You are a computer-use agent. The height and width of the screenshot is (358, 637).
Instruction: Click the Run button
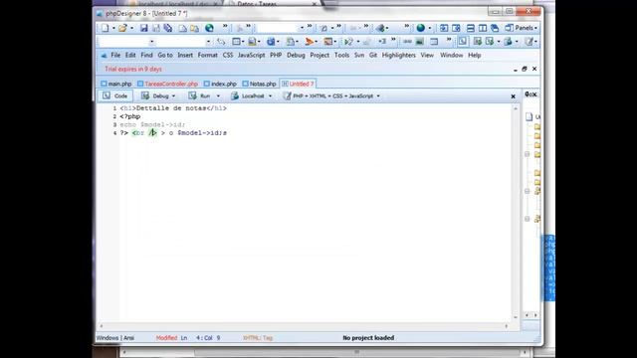[x=200, y=96]
